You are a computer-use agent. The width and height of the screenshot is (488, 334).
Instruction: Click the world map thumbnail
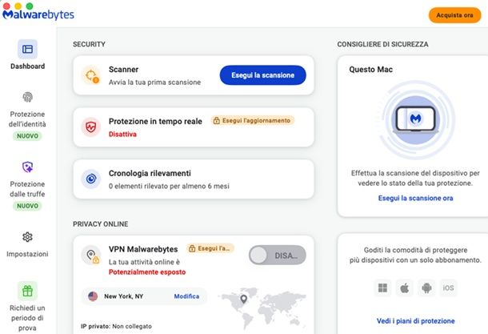[262, 308]
